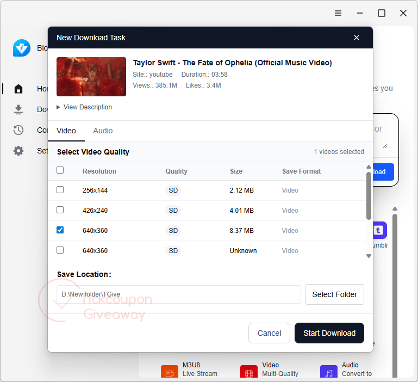Click the save location path field
This screenshot has width=418, height=382.
point(179,294)
